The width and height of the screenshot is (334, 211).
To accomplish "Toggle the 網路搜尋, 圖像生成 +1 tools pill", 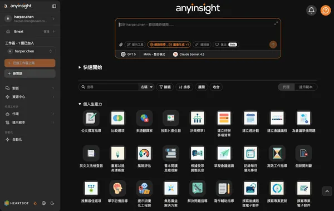I will click(169, 45).
